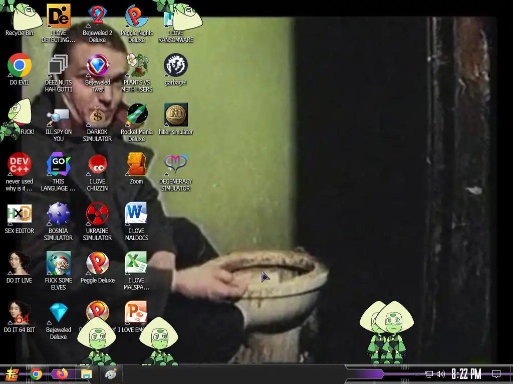Click the 8:22 PM clock
Viewport: 513px width, 384px height.
466,374
